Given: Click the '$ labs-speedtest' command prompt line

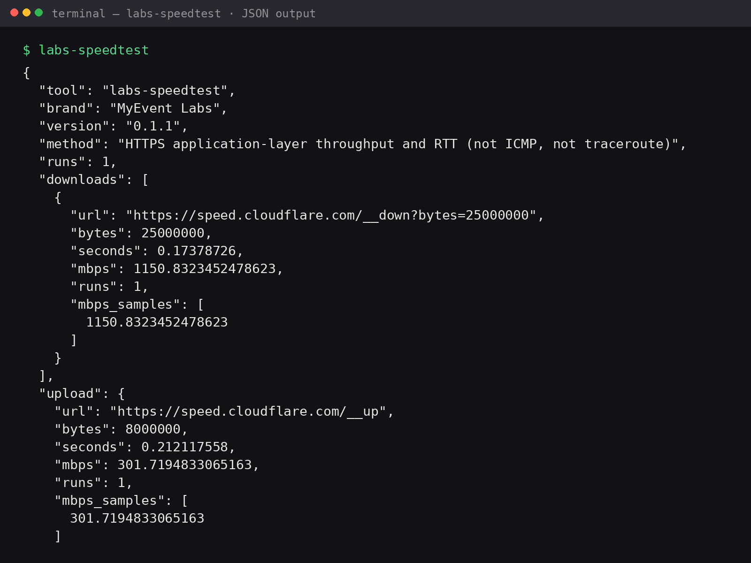Looking at the screenshot, I should (x=86, y=50).
